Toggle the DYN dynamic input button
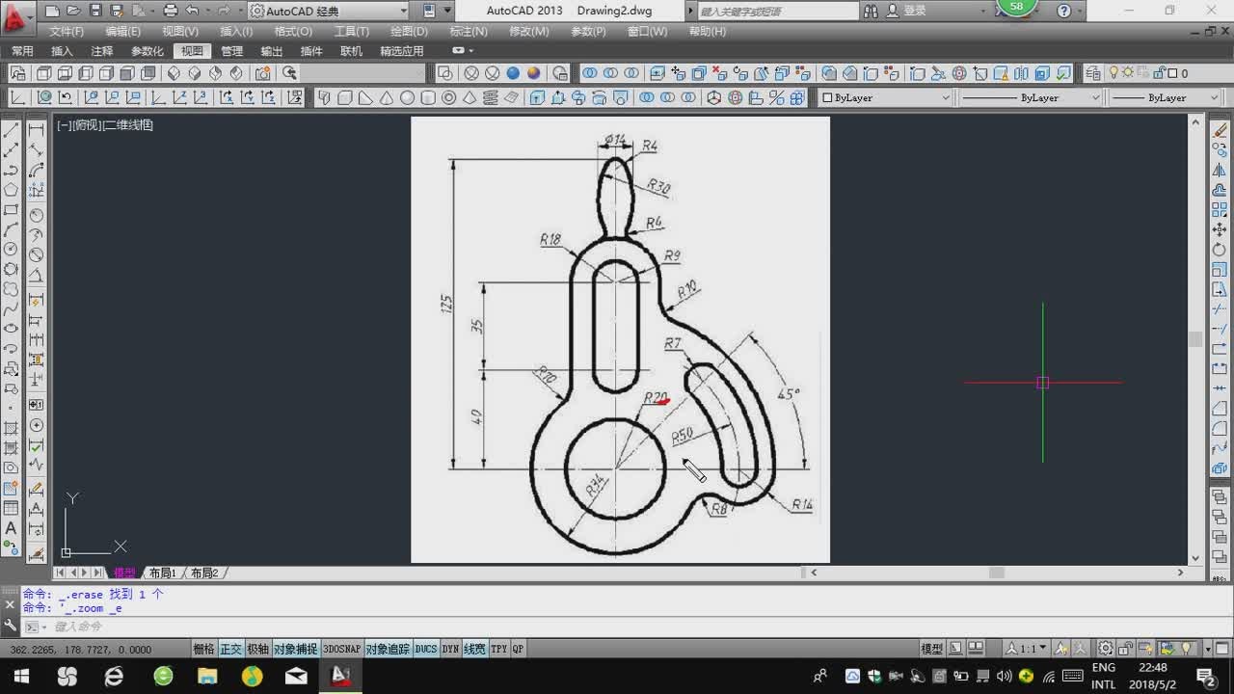 click(x=450, y=650)
